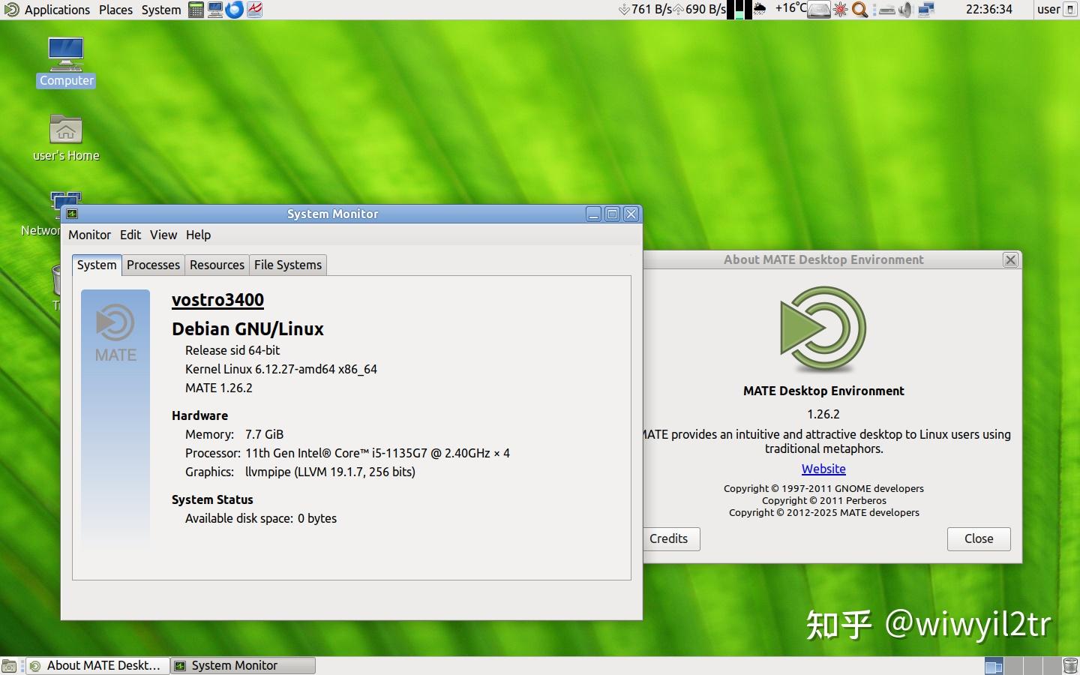
Task: Open the Monitor menu in System Monitor
Action: coord(89,235)
